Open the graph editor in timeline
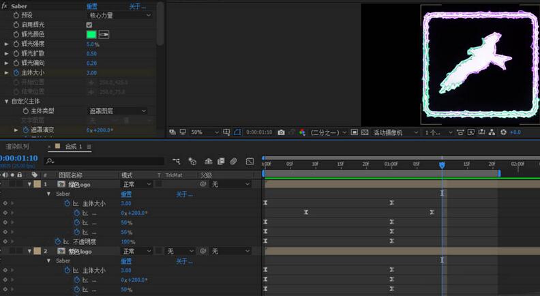The image size is (540, 296). tap(250, 162)
